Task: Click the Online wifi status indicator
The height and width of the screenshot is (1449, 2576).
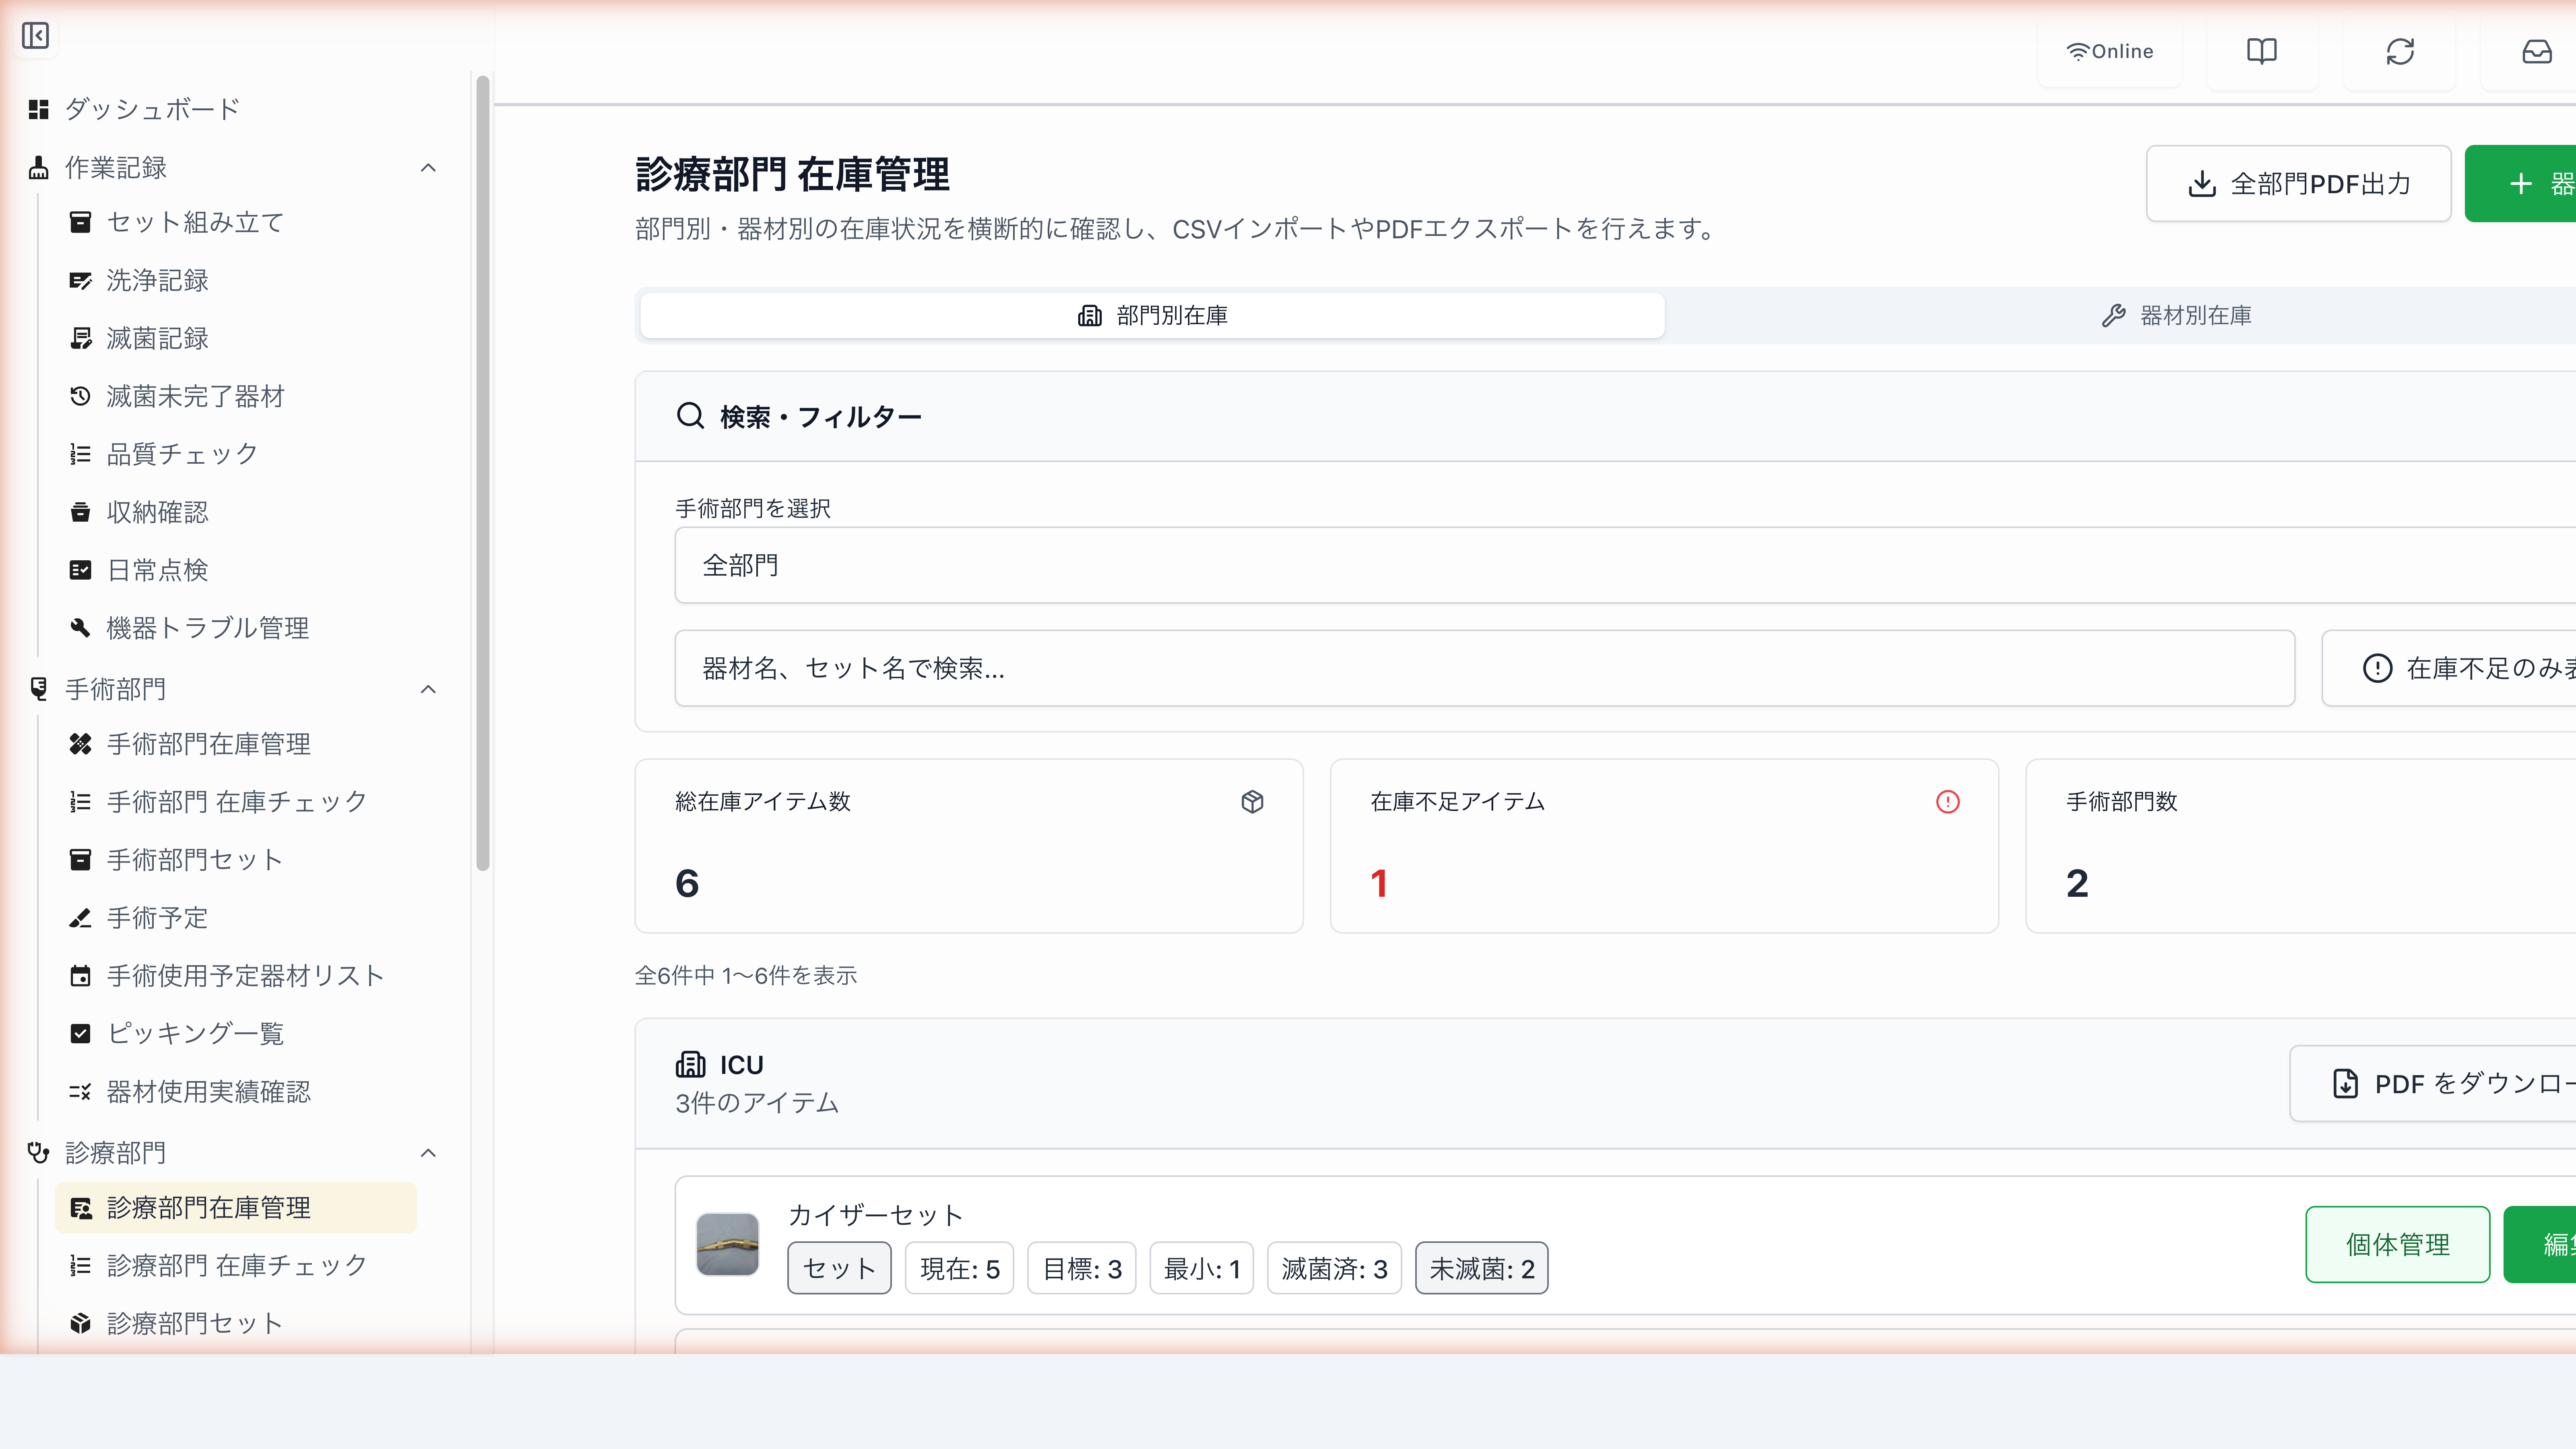Action: [x=2109, y=51]
